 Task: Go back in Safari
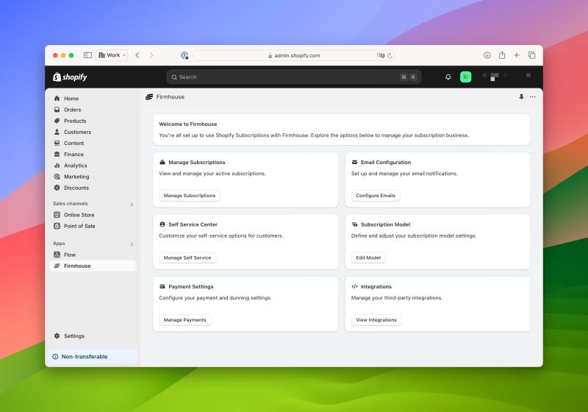pos(137,55)
